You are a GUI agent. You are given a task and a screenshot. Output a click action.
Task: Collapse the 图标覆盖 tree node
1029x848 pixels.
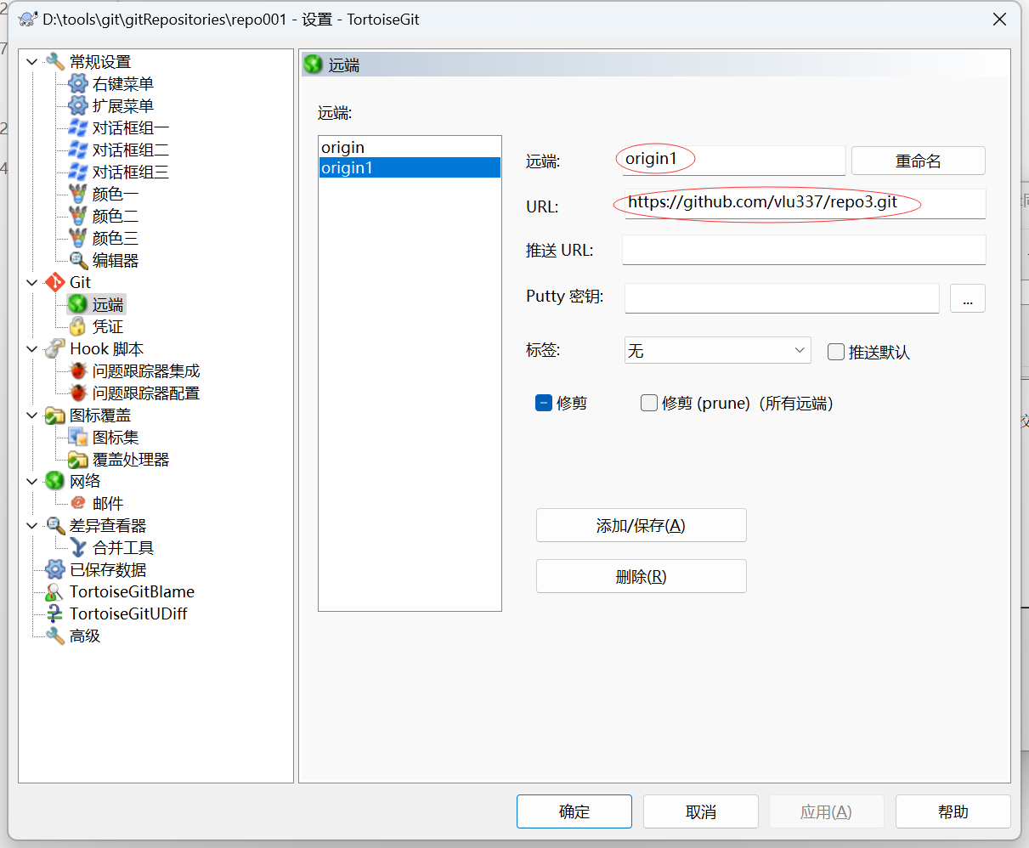click(x=32, y=415)
